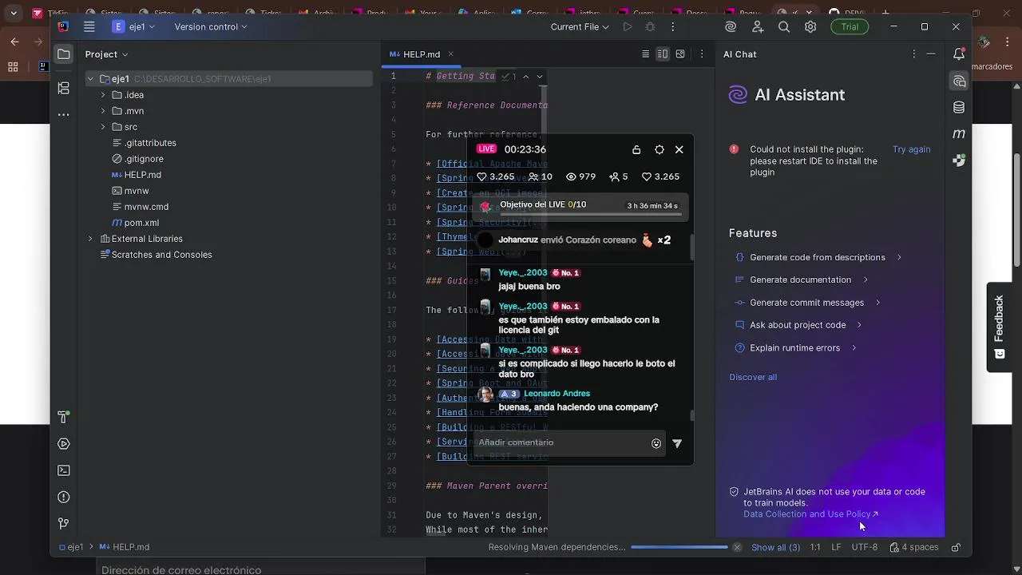The image size is (1022, 575).
Task: Open the Problems tool window
Action: point(64,497)
